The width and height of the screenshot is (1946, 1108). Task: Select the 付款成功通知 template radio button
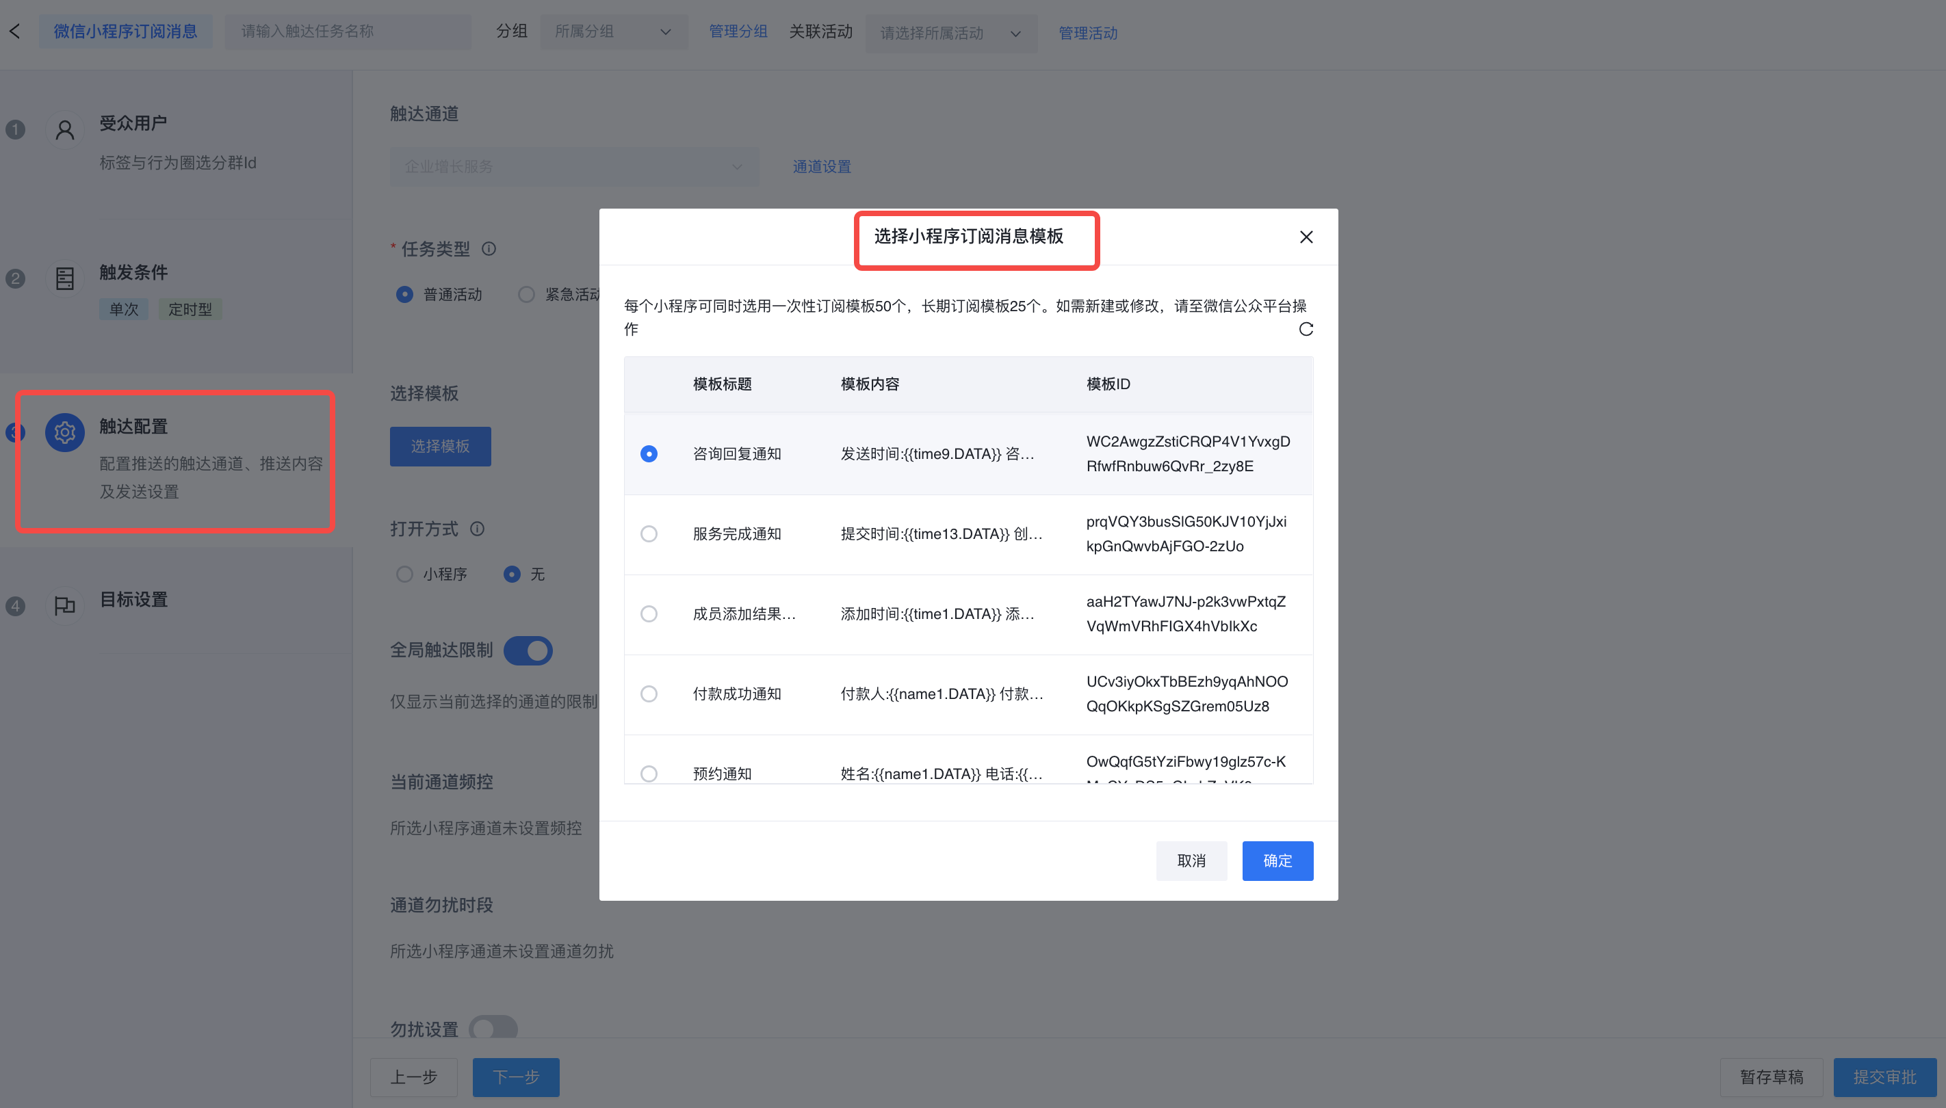click(x=649, y=694)
